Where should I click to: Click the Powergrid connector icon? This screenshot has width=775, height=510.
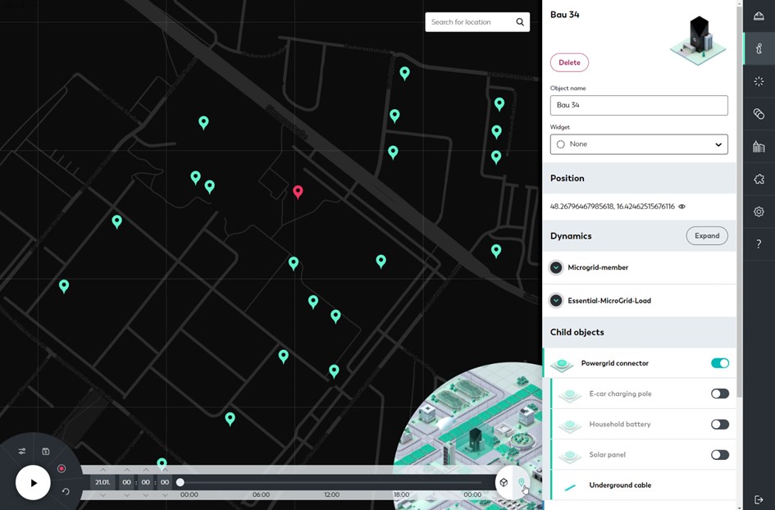click(562, 364)
